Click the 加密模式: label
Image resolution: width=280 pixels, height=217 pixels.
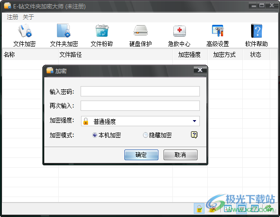[x=62, y=135]
